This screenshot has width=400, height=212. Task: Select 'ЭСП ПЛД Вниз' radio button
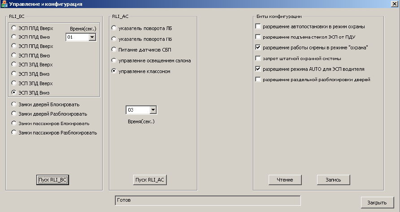point(14,37)
